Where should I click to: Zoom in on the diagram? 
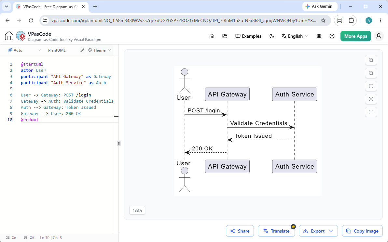point(371,60)
